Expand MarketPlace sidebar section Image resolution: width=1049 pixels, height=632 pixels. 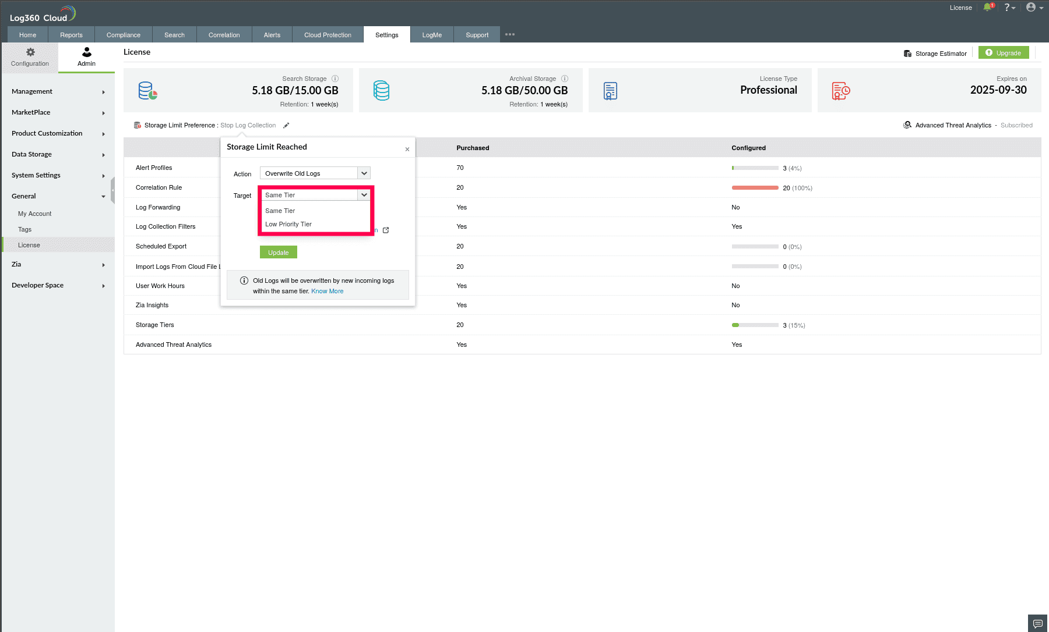coord(58,112)
